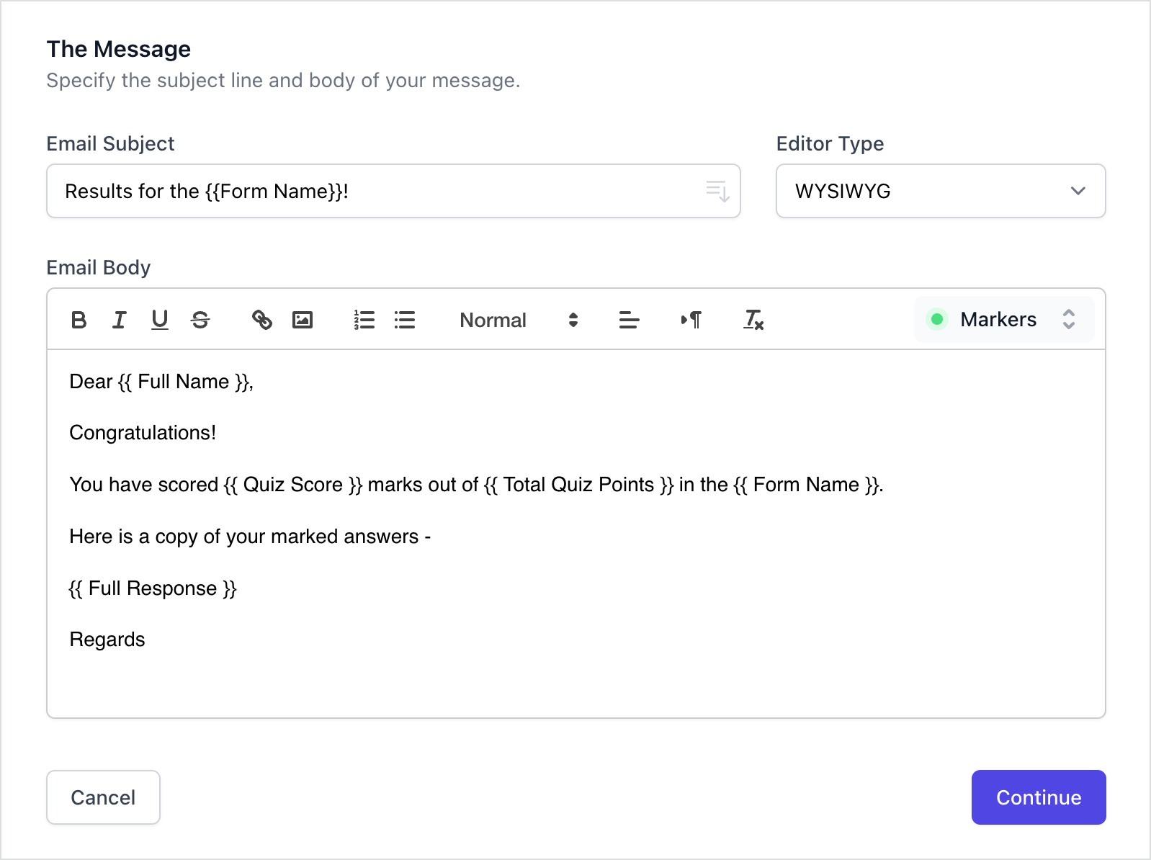Insert an image into email body

point(303,320)
